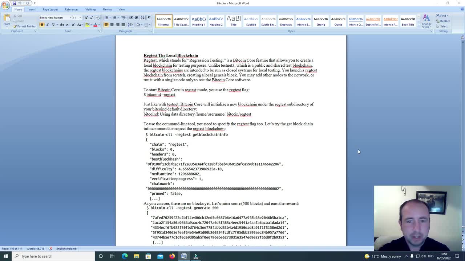Click the taskbar search field
The width and height of the screenshot is (465, 261).
pyautogui.click(x=53, y=256)
